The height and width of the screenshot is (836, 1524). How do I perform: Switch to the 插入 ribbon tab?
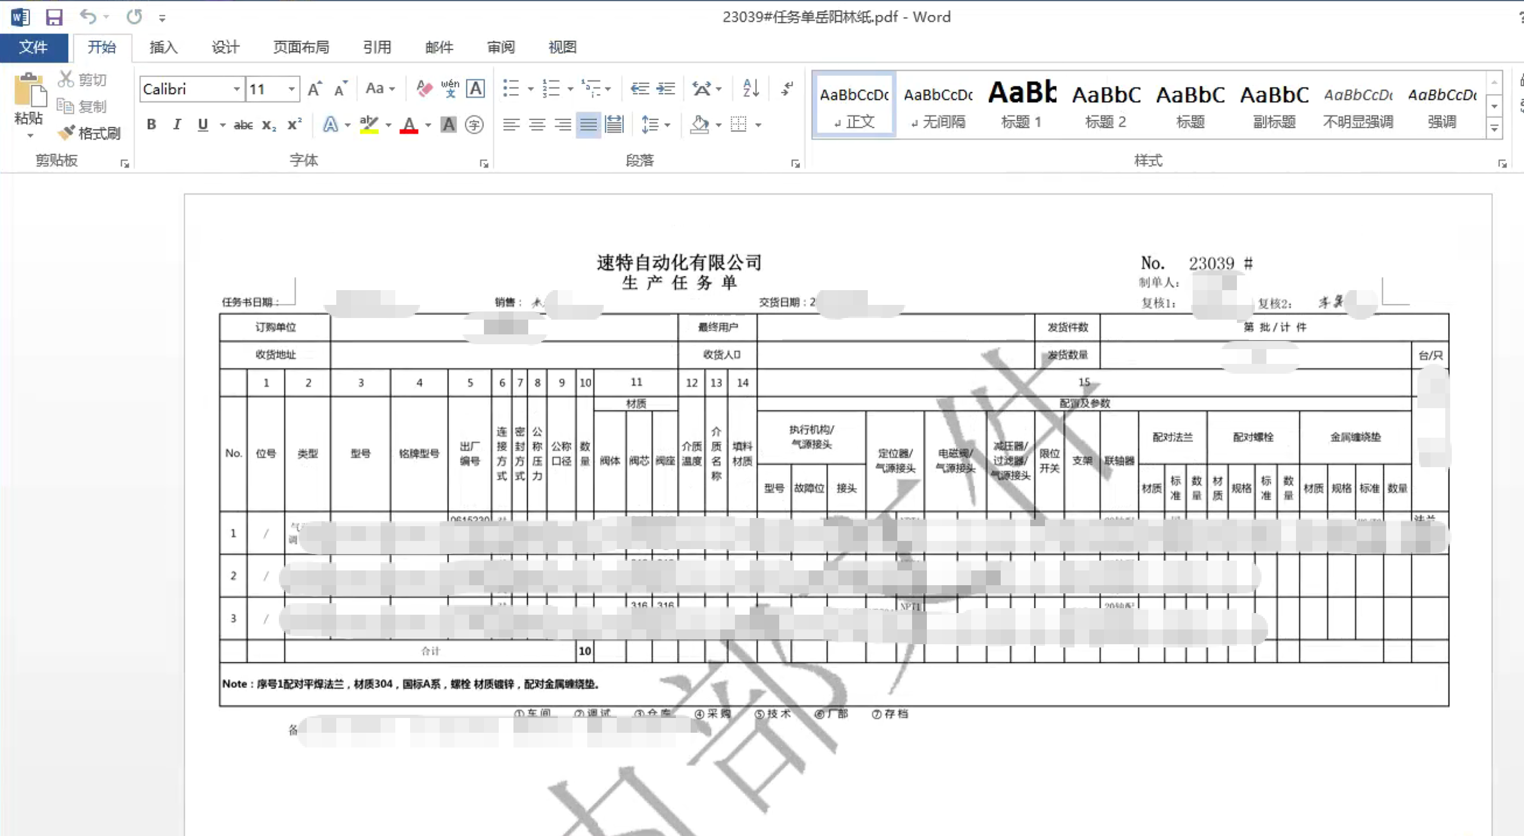164,48
